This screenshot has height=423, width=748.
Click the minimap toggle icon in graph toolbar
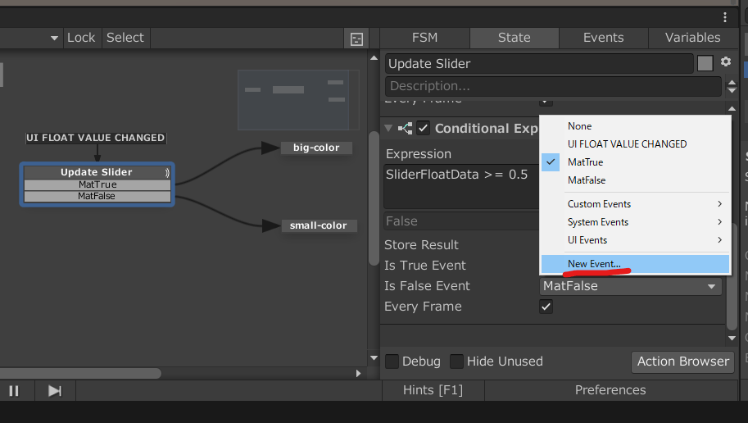click(x=356, y=39)
